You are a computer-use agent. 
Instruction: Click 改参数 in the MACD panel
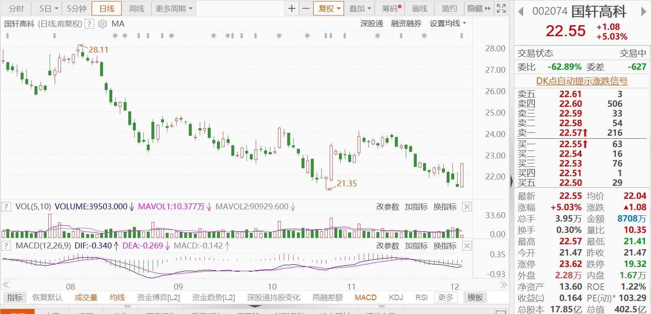387,245
